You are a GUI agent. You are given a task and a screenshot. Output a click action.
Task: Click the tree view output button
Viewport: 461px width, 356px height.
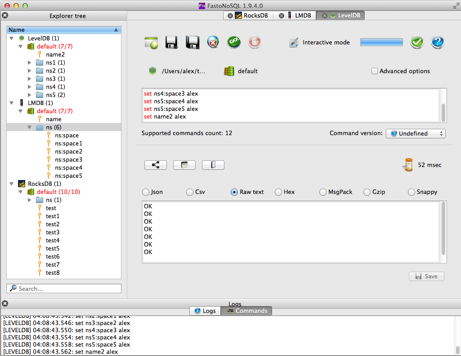coord(156,165)
